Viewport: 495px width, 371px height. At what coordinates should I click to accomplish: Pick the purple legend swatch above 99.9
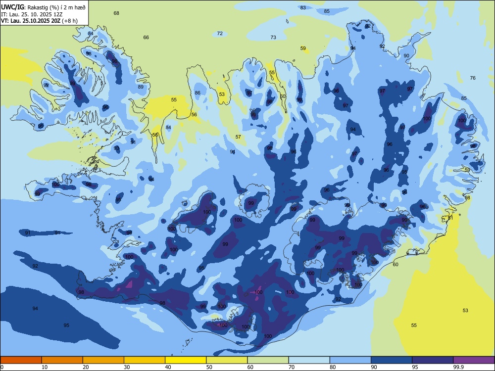click(x=474, y=360)
